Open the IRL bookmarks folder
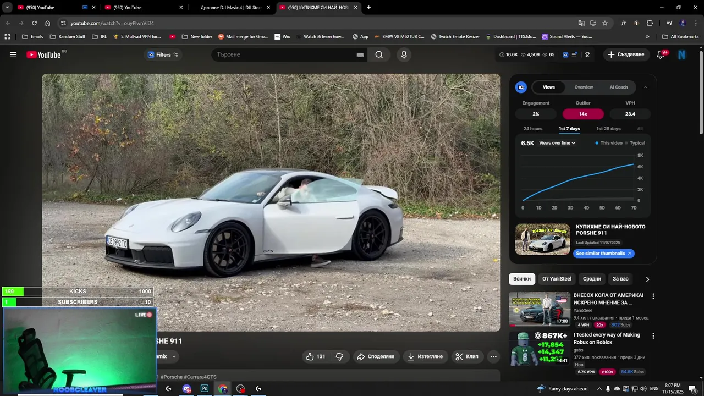This screenshot has height=396, width=704. click(x=100, y=37)
